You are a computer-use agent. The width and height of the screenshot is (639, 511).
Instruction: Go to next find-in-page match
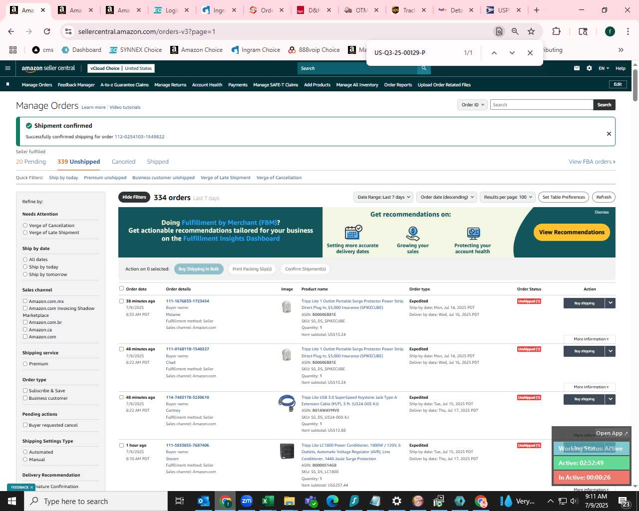point(512,53)
